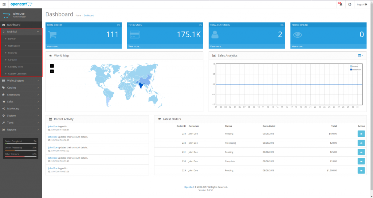Zoom in on the world map

[x=52, y=66]
